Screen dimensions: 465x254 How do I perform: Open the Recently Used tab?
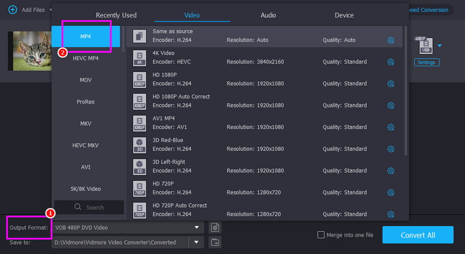[x=116, y=15]
